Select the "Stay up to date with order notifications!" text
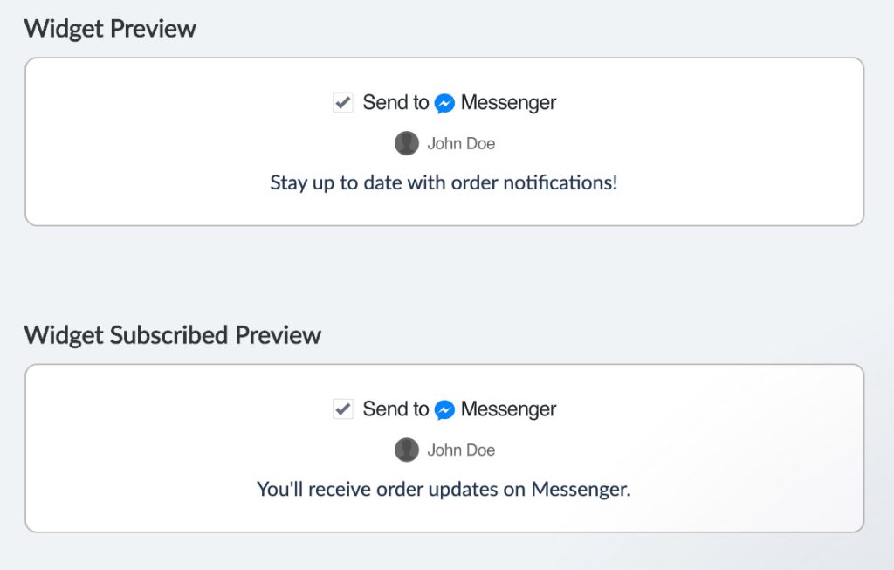The width and height of the screenshot is (894, 570). (444, 183)
